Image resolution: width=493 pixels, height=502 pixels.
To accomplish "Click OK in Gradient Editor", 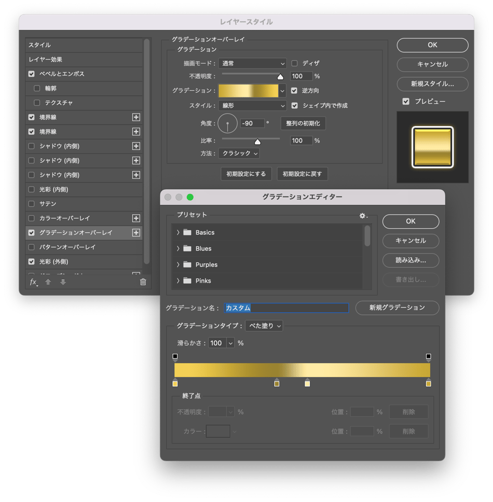I will point(410,221).
